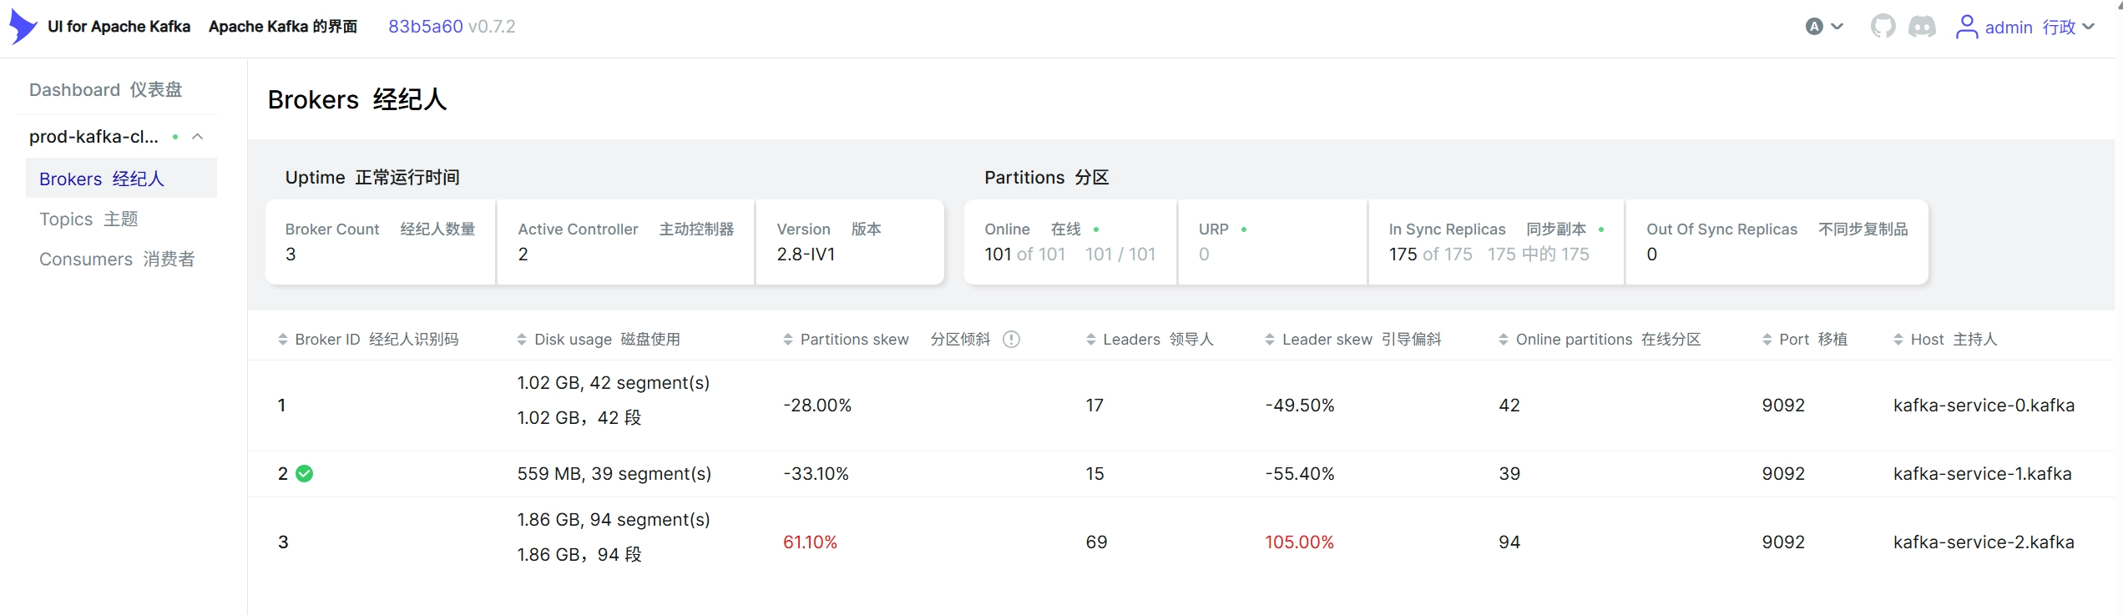
Task: Expand the admin user menu chevron
Action: tap(2090, 27)
